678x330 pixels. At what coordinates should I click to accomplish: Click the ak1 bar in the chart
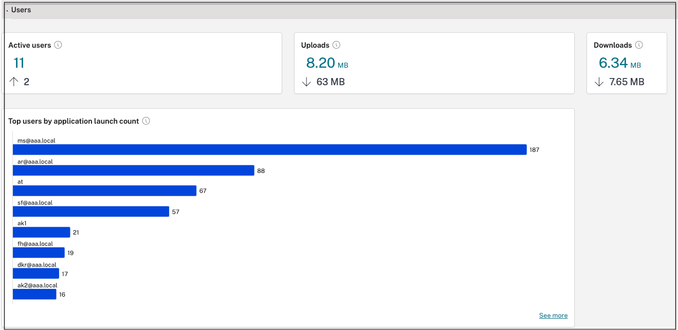pos(41,232)
